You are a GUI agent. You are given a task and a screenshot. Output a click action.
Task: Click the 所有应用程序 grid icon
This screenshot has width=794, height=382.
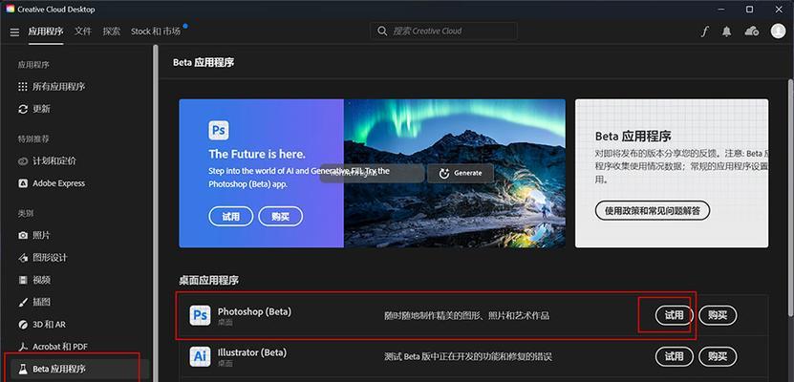click(23, 87)
